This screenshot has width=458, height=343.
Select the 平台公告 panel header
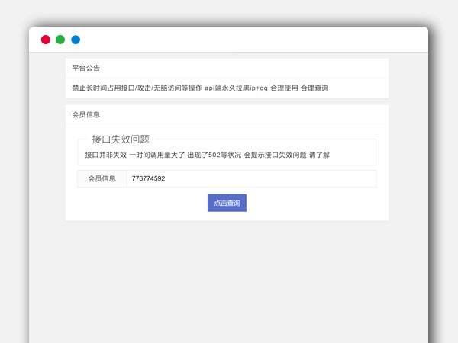click(86, 68)
